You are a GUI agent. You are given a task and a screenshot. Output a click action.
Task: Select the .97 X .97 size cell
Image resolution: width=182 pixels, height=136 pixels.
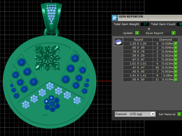click(138, 60)
